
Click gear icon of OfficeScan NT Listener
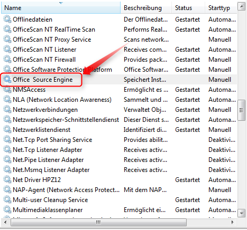click(x=7, y=49)
